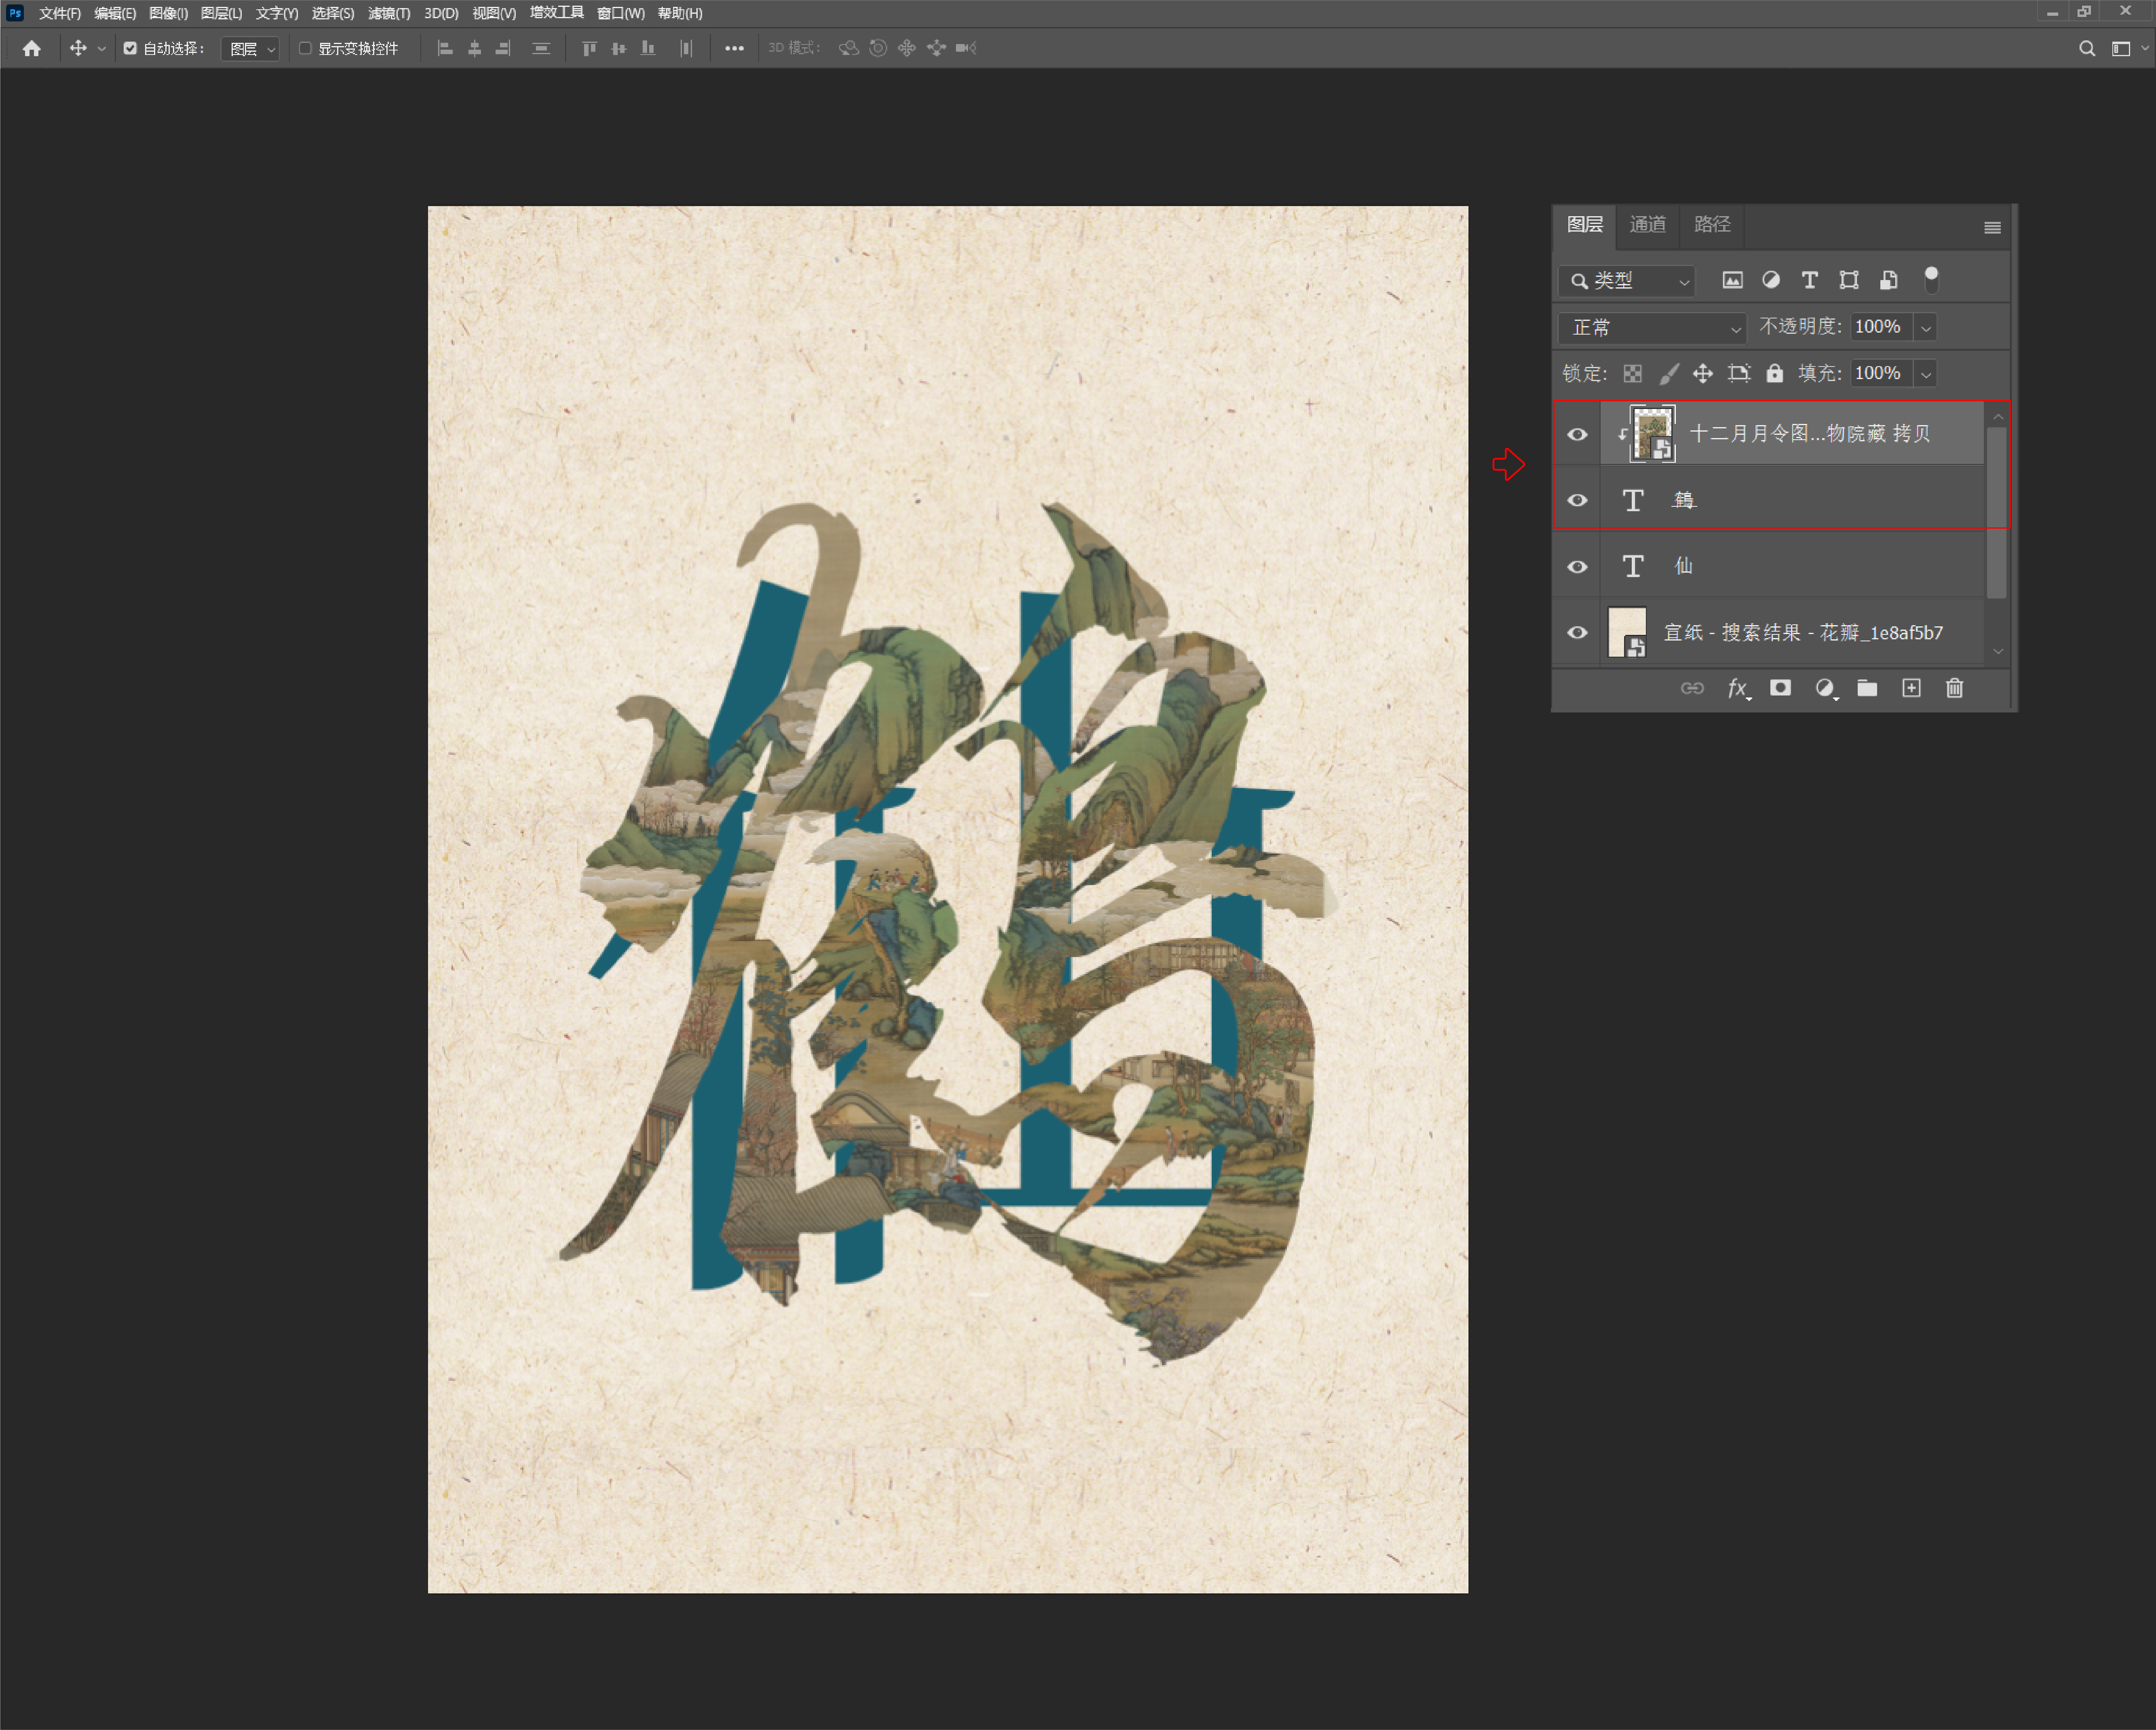Open more align options (three dots)
The image size is (2156, 1730).
734,48
